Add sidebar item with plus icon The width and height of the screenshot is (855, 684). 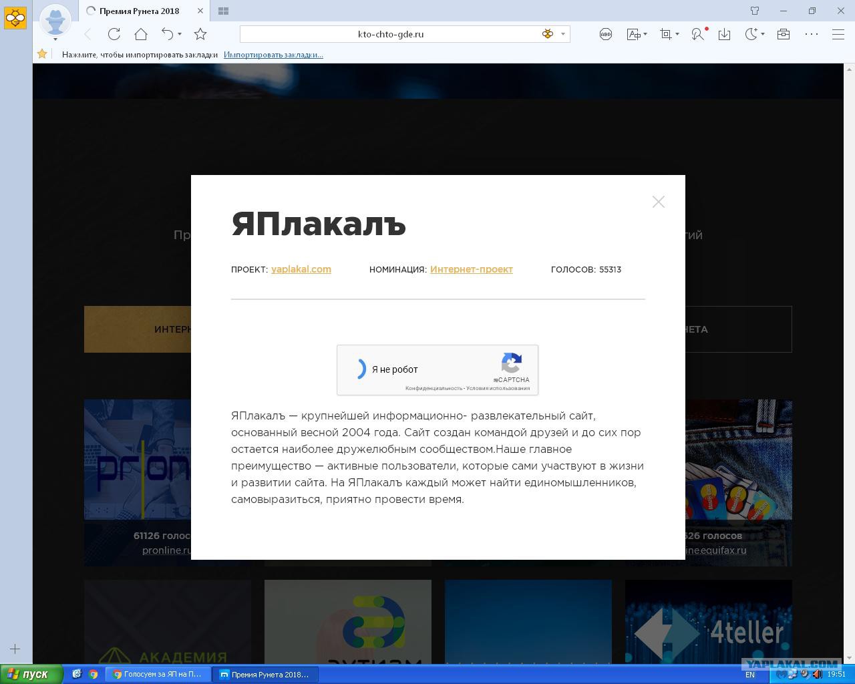(x=15, y=649)
